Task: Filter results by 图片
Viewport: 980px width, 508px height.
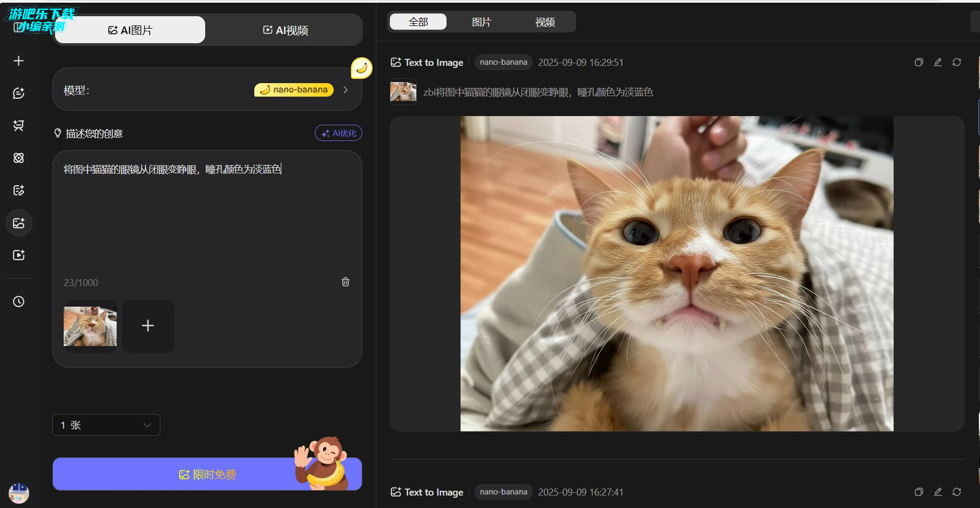Action: tap(481, 22)
